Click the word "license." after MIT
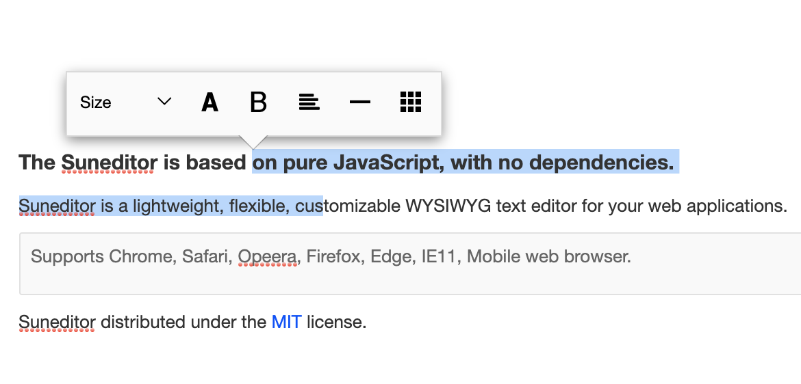This screenshot has height=384, width=801. click(x=336, y=322)
